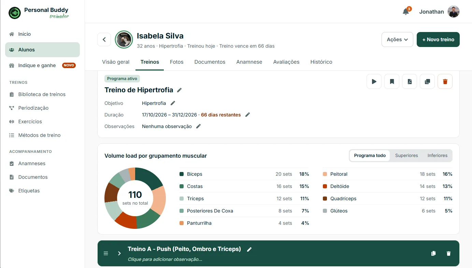Delete the program with the red trash icon

[445, 81]
